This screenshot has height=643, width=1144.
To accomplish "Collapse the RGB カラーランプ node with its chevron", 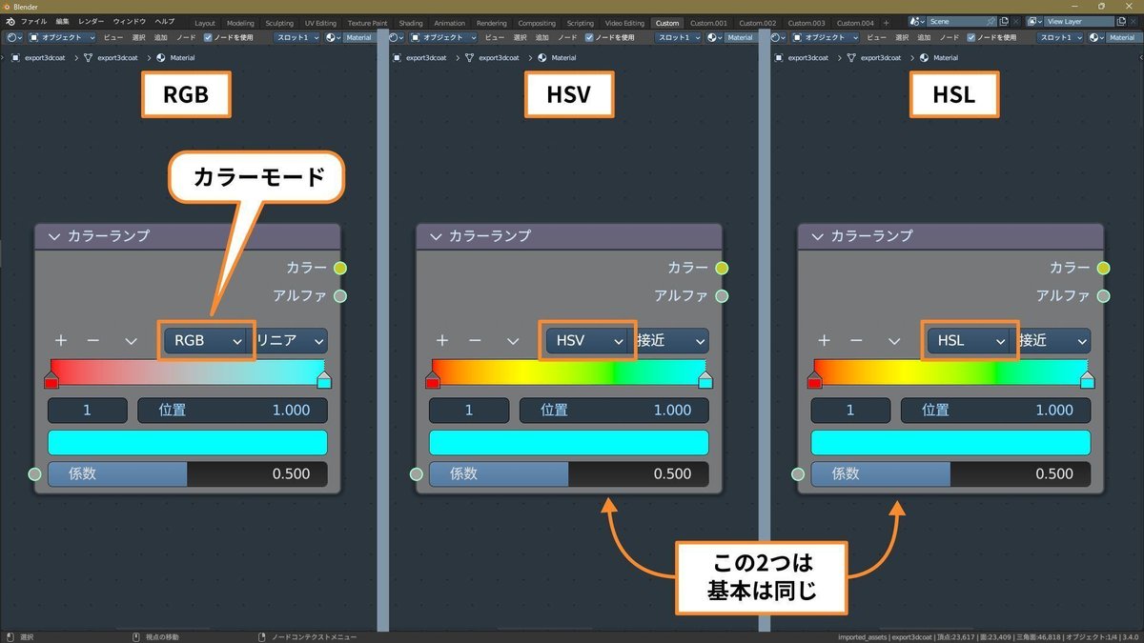I will tap(53, 236).
